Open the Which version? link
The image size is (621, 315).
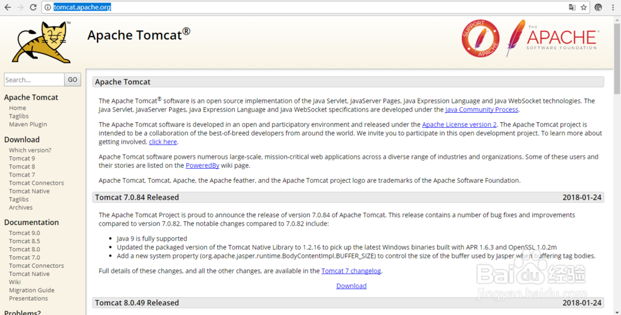pos(30,150)
